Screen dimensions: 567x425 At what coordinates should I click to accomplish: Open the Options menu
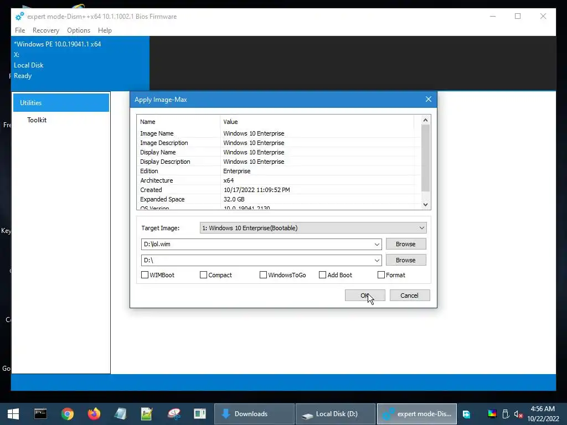(x=79, y=30)
